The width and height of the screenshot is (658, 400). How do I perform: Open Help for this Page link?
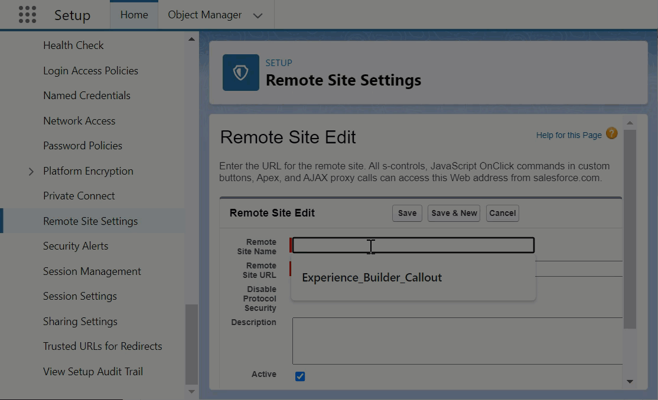pyautogui.click(x=568, y=135)
